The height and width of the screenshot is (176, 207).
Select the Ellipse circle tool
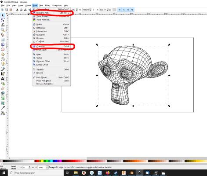tap(3, 49)
